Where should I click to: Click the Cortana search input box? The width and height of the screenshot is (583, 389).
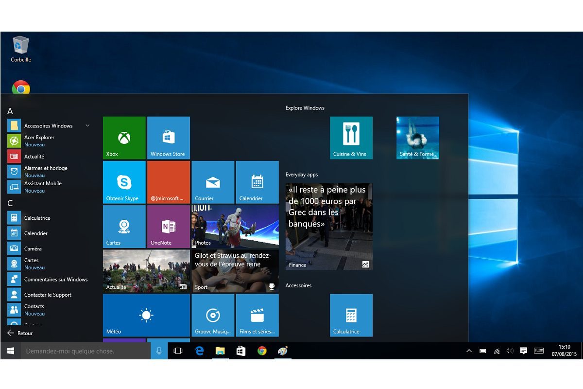(x=85, y=351)
